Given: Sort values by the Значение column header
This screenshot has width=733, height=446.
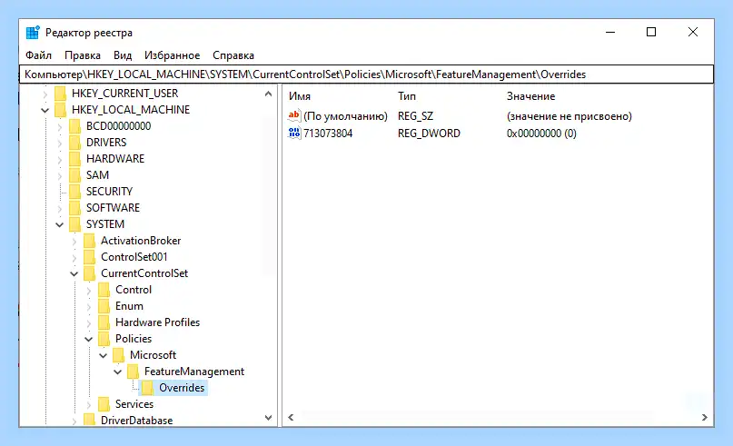Looking at the screenshot, I should point(531,96).
